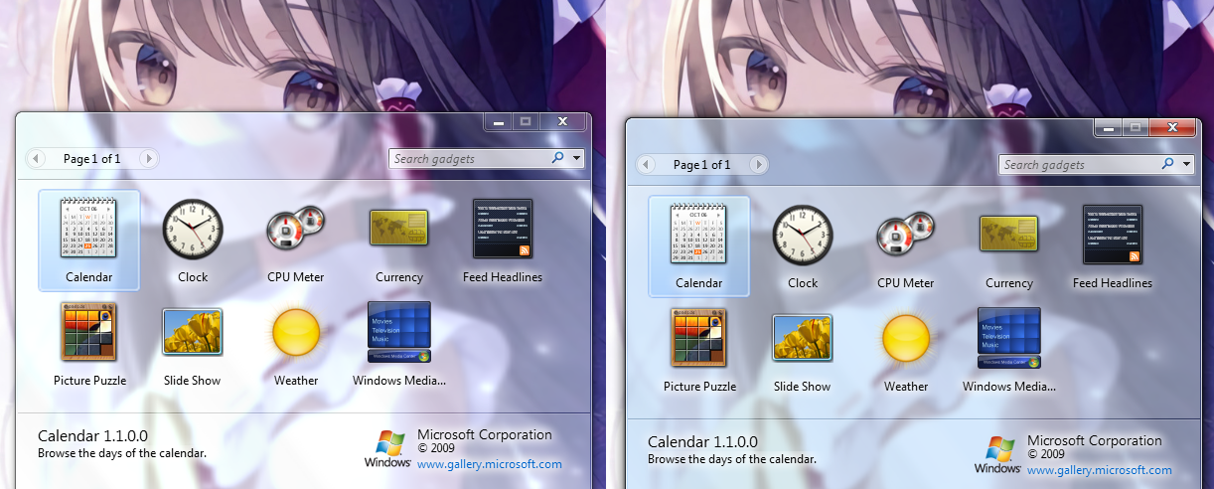This screenshot has height=489, width=1214.
Task: Click Windows logo in right window details
Action: click(997, 455)
